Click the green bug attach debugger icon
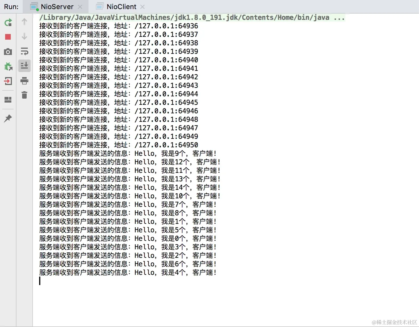419x327 pixels. [x=8, y=67]
